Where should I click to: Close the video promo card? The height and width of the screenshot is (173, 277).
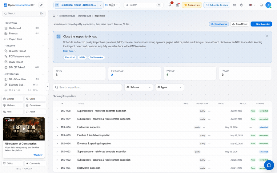click(42, 120)
